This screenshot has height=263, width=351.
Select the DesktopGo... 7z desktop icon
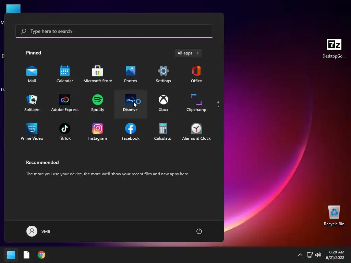(334, 49)
